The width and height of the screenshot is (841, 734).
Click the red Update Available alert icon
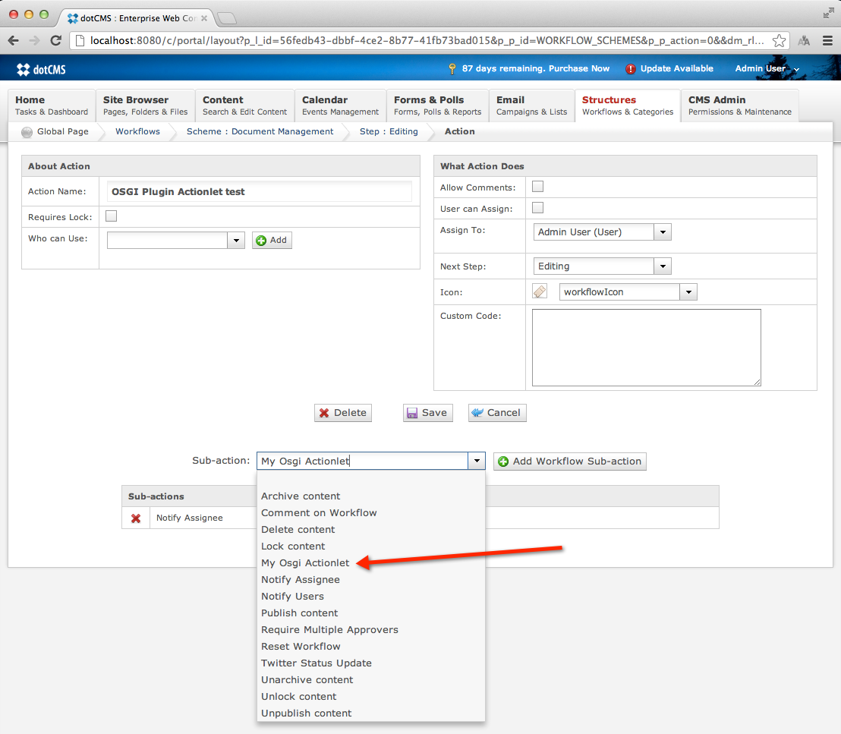[631, 69]
